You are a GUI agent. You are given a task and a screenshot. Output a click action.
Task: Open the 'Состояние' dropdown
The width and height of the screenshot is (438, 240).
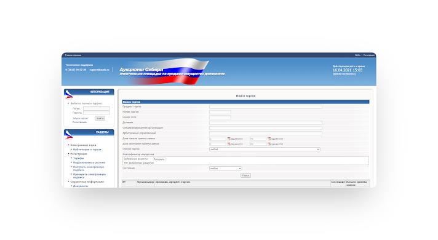click(225, 169)
